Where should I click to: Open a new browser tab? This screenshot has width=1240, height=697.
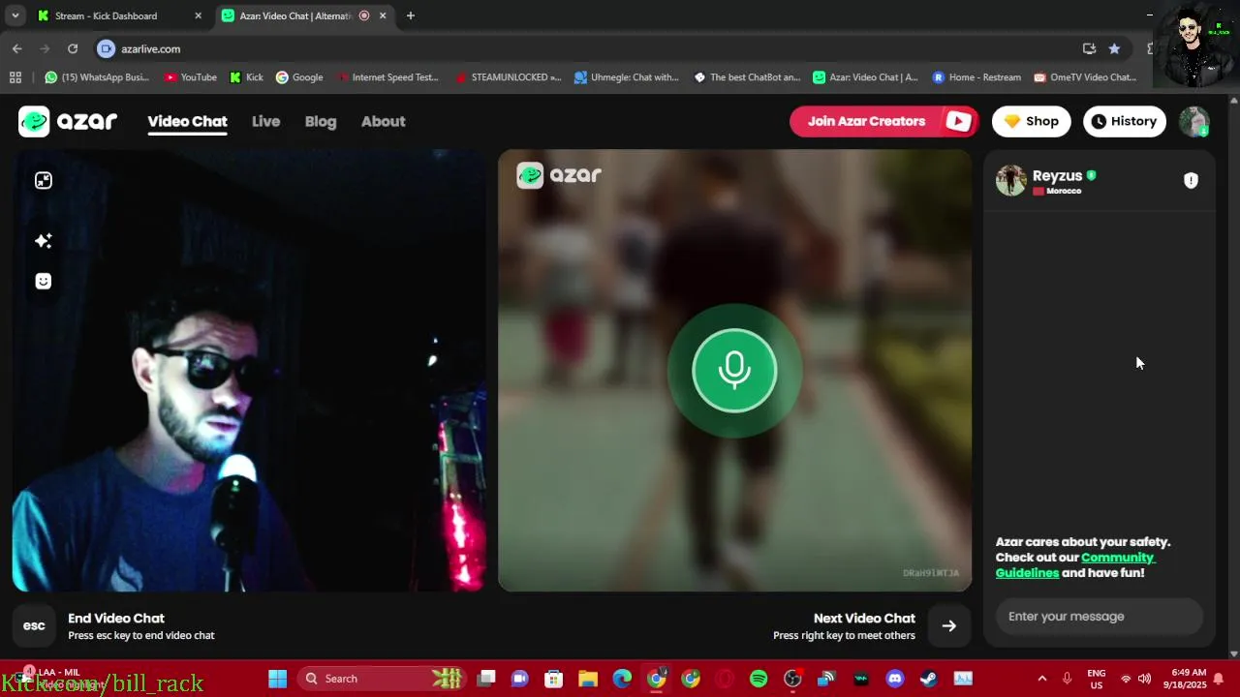(411, 15)
